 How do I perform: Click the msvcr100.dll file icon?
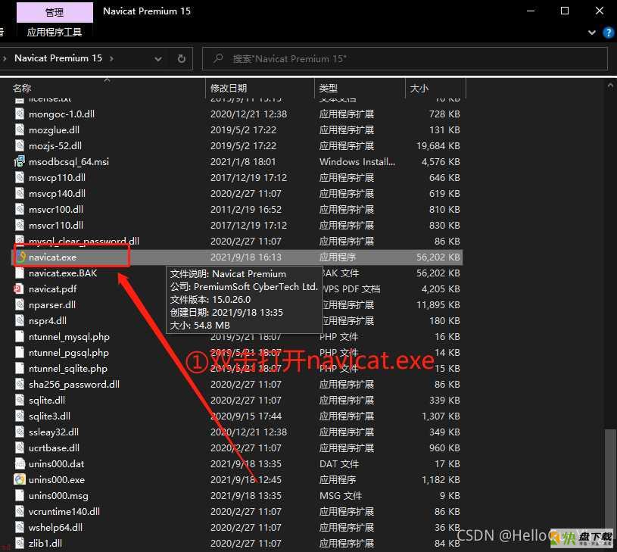tap(19, 209)
